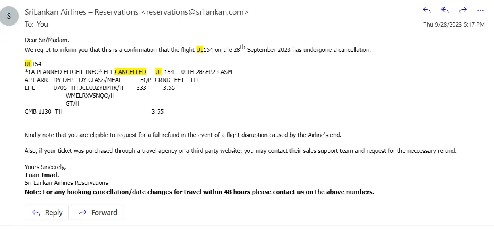Image resolution: width=494 pixels, height=230 pixels.
Task: Click the LHE airport code
Action: tap(30, 88)
